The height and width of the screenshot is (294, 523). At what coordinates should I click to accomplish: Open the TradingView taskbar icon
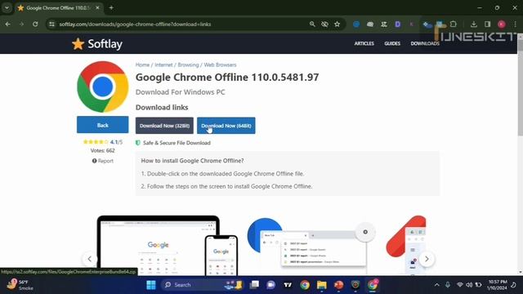(x=288, y=285)
